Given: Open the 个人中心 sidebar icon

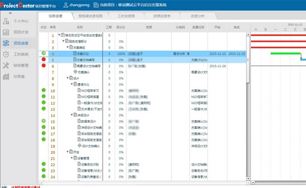Looking at the screenshot, I should [6, 21].
